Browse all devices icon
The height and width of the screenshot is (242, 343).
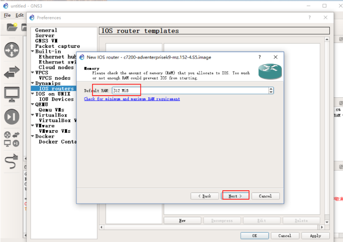pos(12,139)
